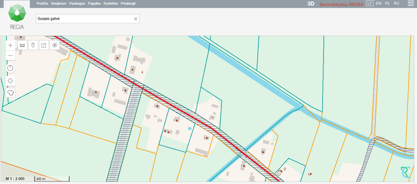
Task: Reset the map rotation compass
Action: coord(10,68)
